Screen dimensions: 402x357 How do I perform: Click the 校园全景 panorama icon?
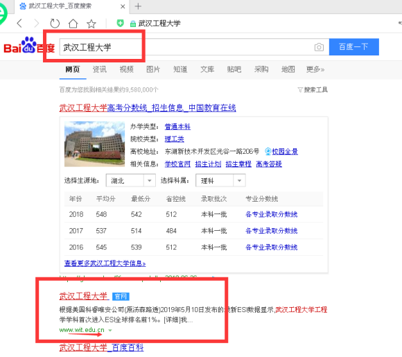[x=268, y=151]
